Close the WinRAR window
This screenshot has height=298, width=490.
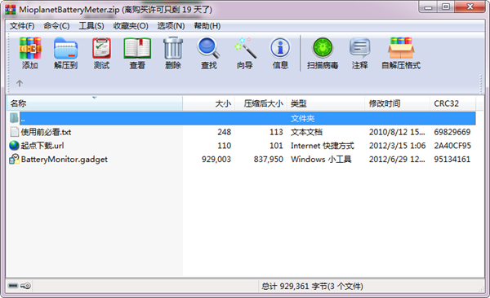[470, 7]
